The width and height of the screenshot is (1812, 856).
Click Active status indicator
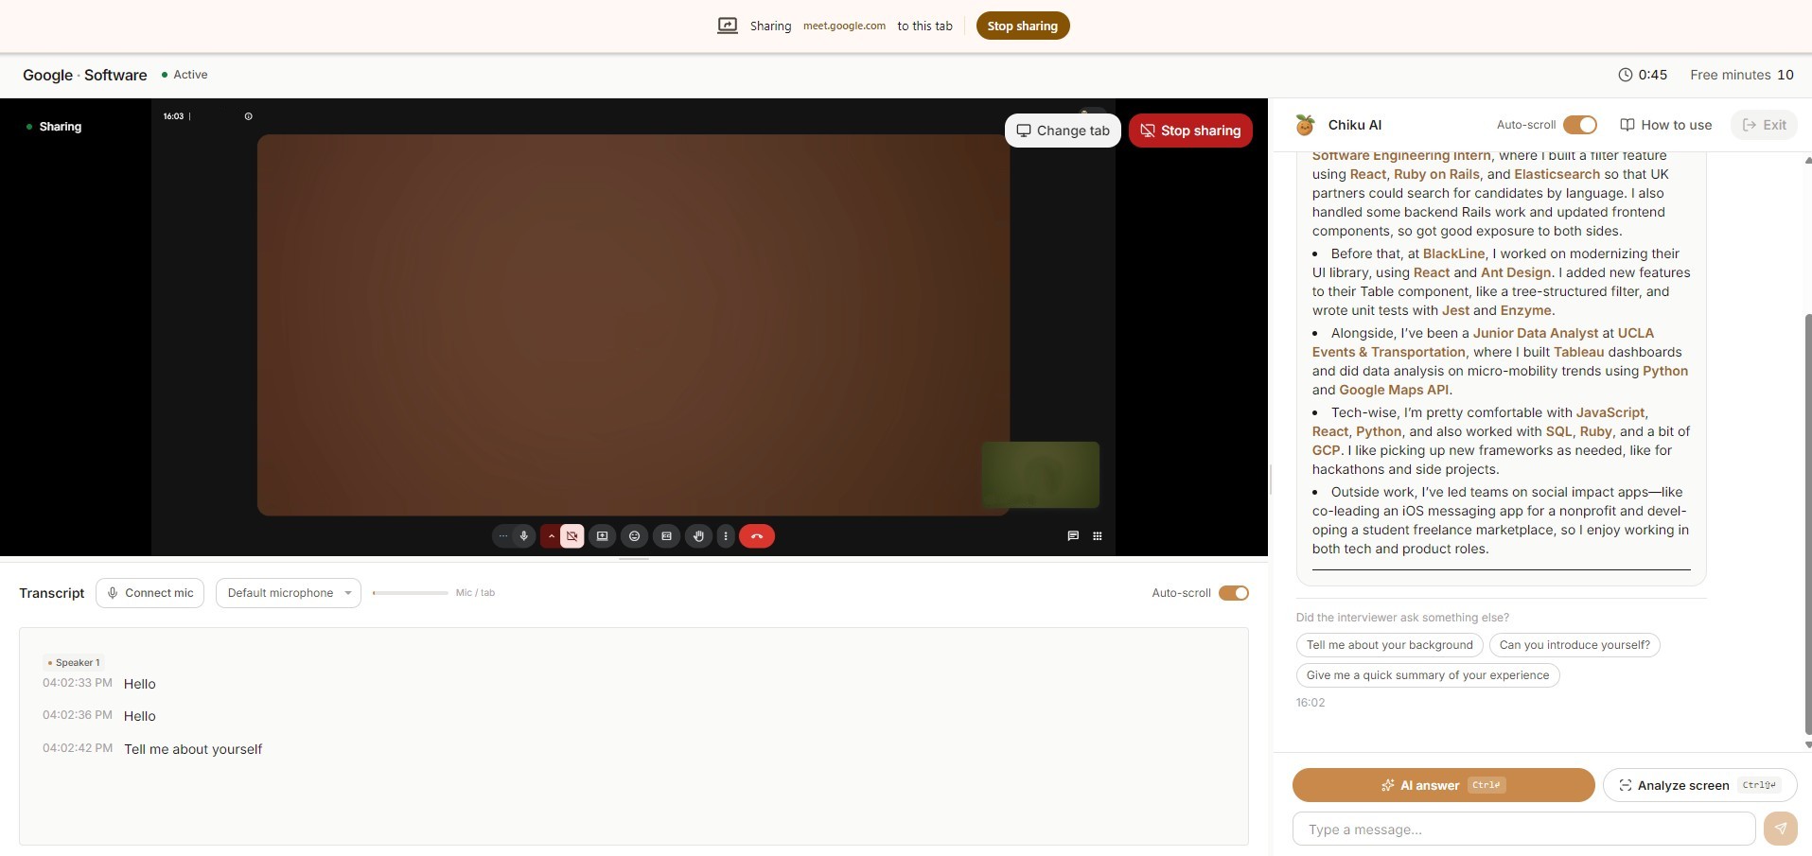tap(185, 75)
